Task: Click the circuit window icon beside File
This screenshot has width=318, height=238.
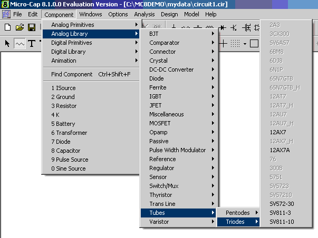Action: (6, 14)
